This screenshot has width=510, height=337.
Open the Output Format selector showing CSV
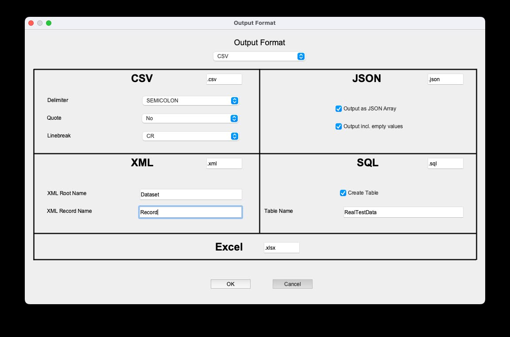pos(259,56)
